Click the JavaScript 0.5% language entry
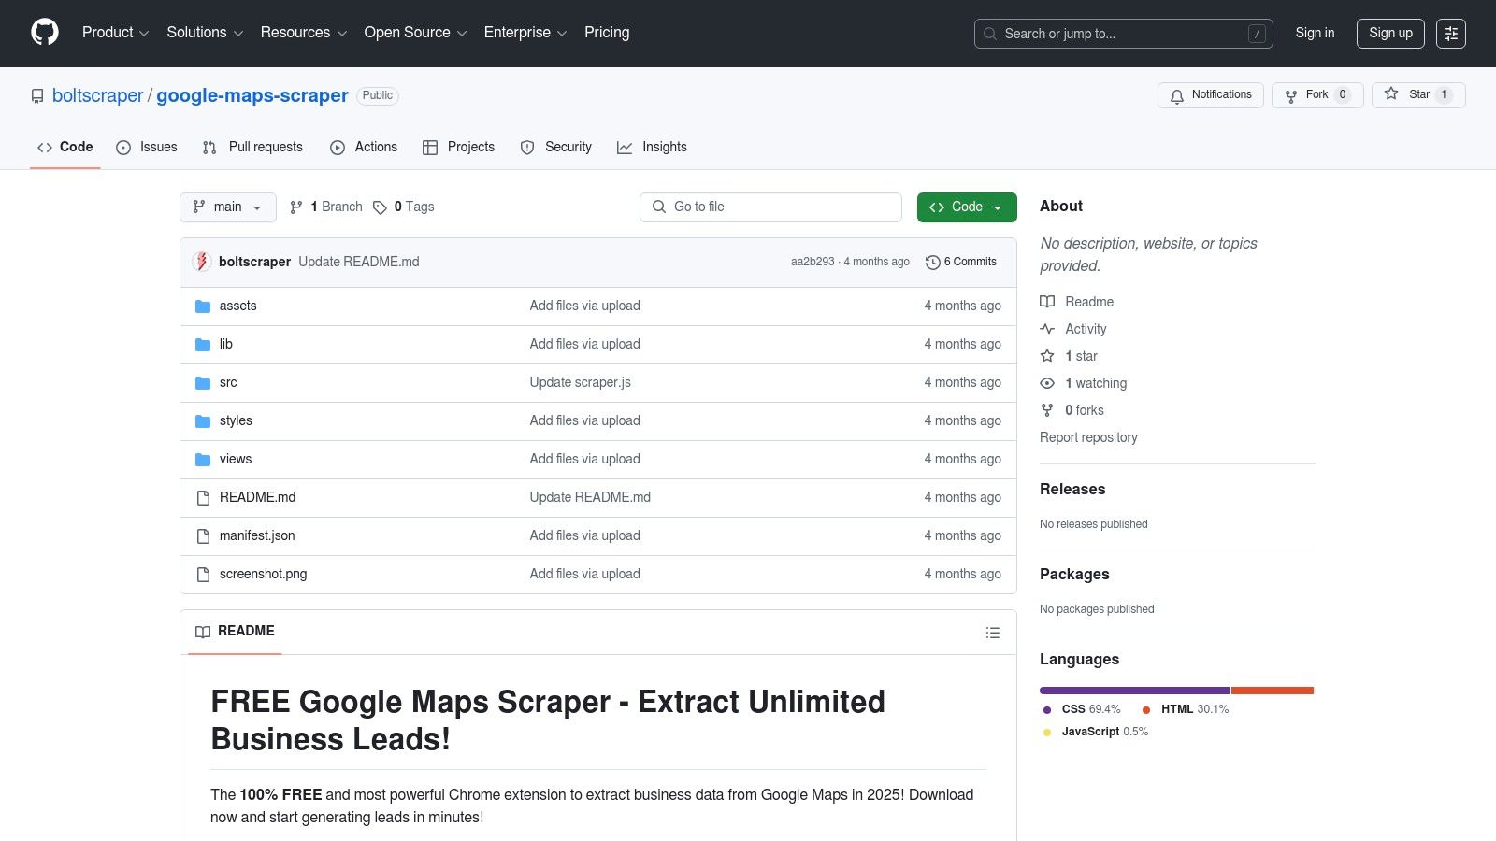Image resolution: width=1496 pixels, height=841 pixels. click(x=1095, y=732)
